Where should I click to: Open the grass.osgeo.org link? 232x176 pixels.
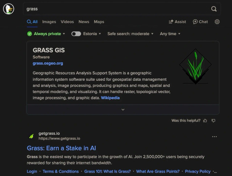[48, 63]
